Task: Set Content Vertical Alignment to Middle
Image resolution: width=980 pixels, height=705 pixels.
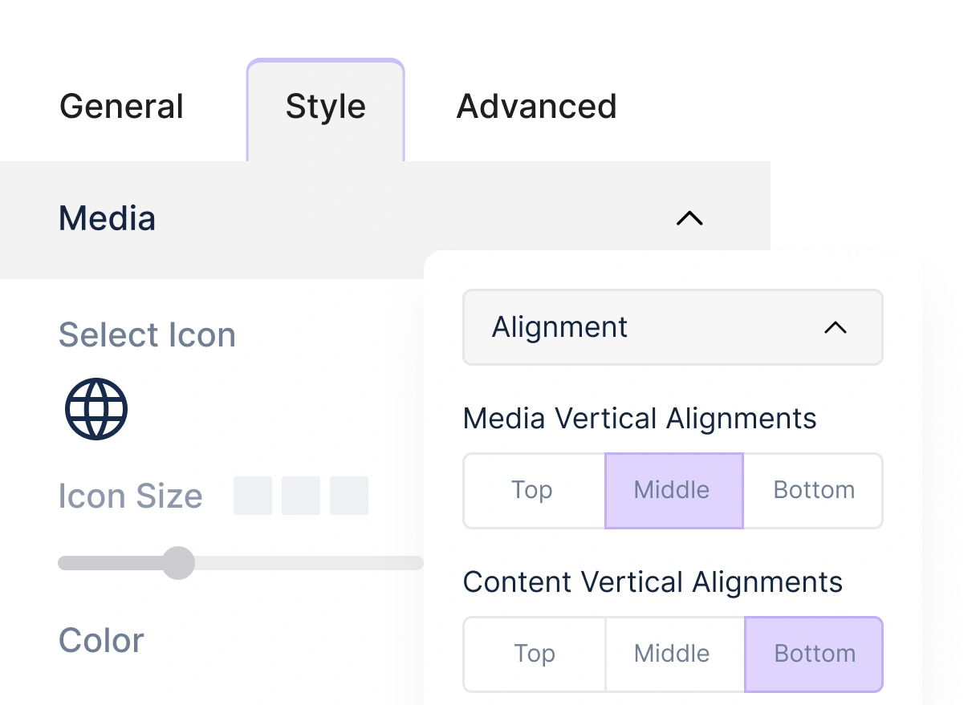Action: 673,654
